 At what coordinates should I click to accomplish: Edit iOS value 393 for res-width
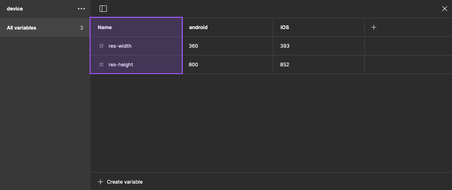point(285,46)
